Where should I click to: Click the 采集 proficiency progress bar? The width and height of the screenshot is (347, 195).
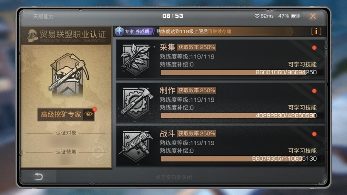239,72
